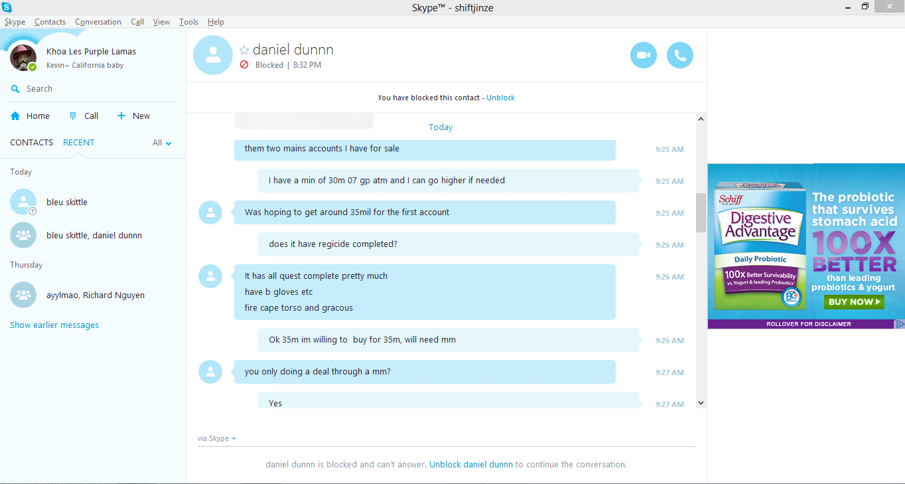Screen dimensions: 905x484
Task: Open the Contacts menu
Action: click(50, 22)
